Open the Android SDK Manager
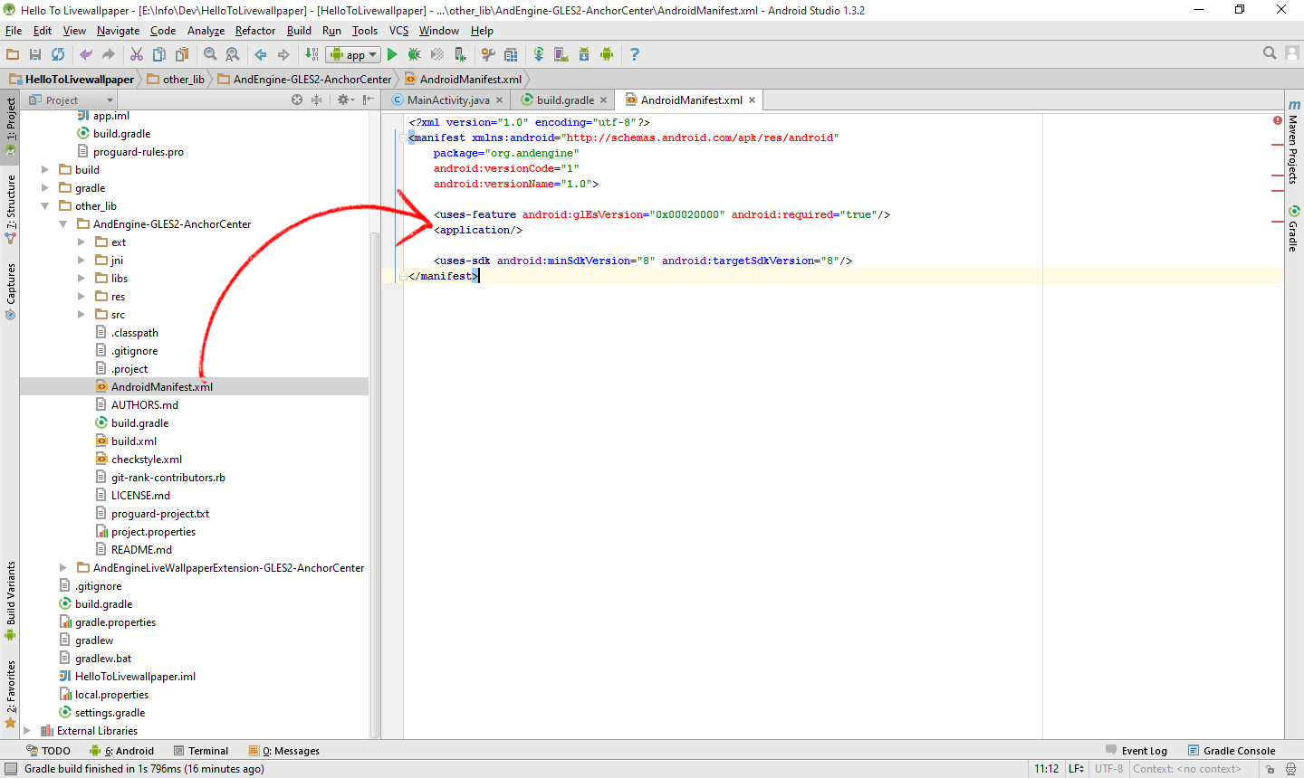Viewport: 1304px width, 778px height. [582, 54]
